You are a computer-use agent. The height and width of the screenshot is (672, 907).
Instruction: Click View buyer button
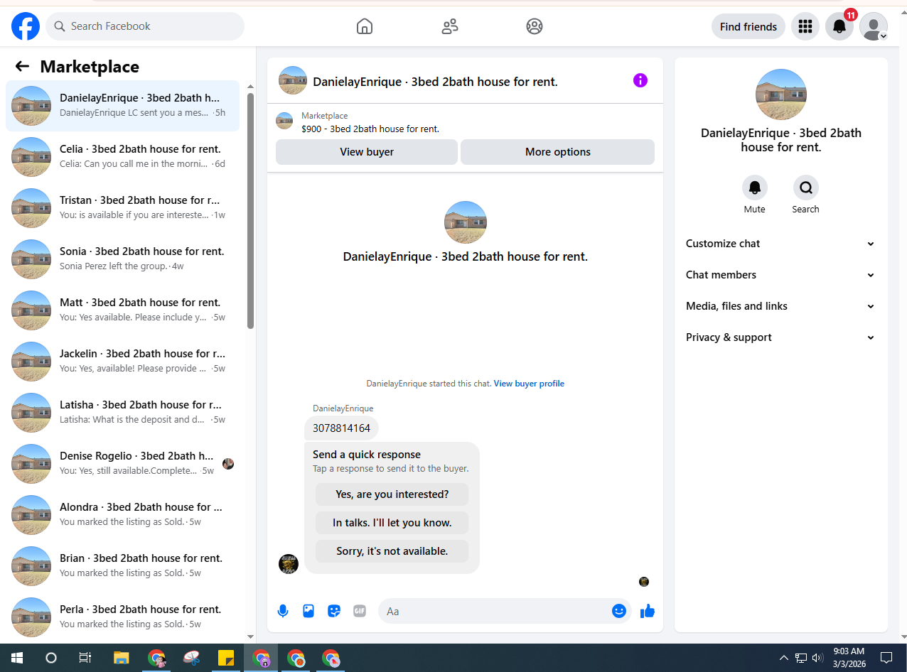(x=367, y=152)
